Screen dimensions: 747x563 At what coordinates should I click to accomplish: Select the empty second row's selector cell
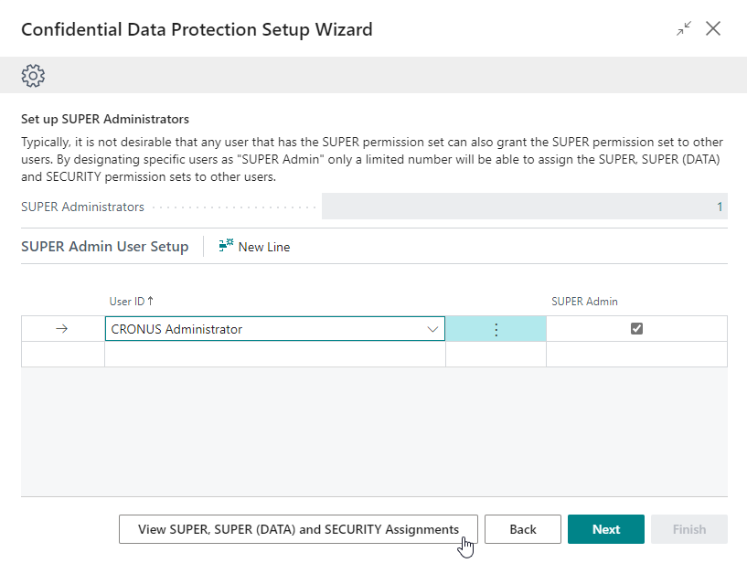(62, 355)
